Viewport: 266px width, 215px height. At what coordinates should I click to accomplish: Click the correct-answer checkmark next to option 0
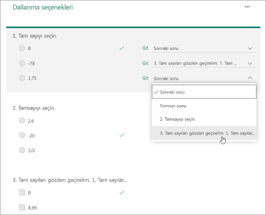click(122, 48)
